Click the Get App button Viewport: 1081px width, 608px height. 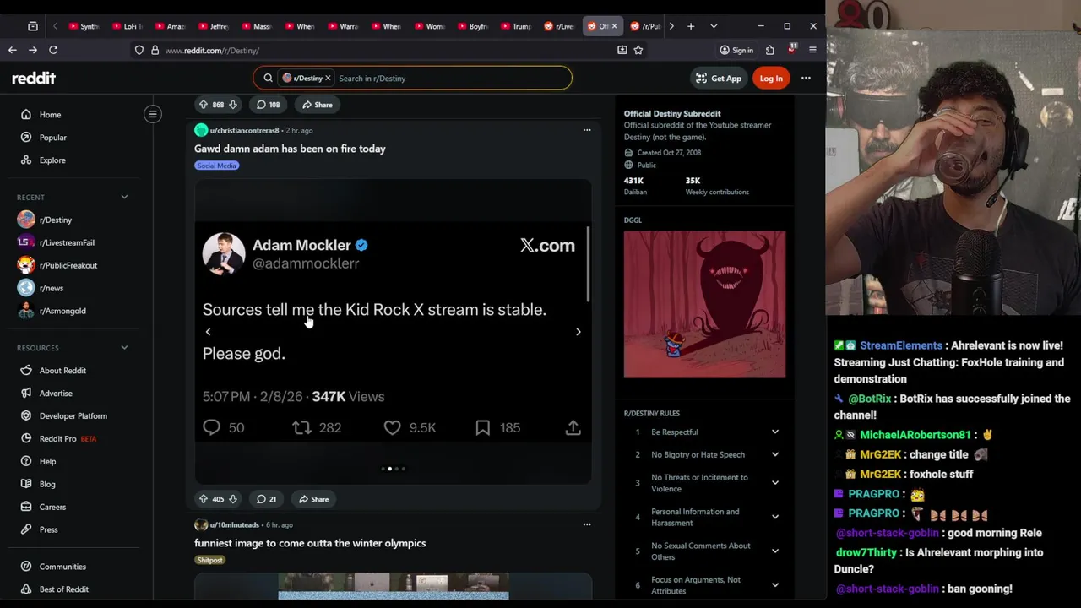click(x=719, y=78)
